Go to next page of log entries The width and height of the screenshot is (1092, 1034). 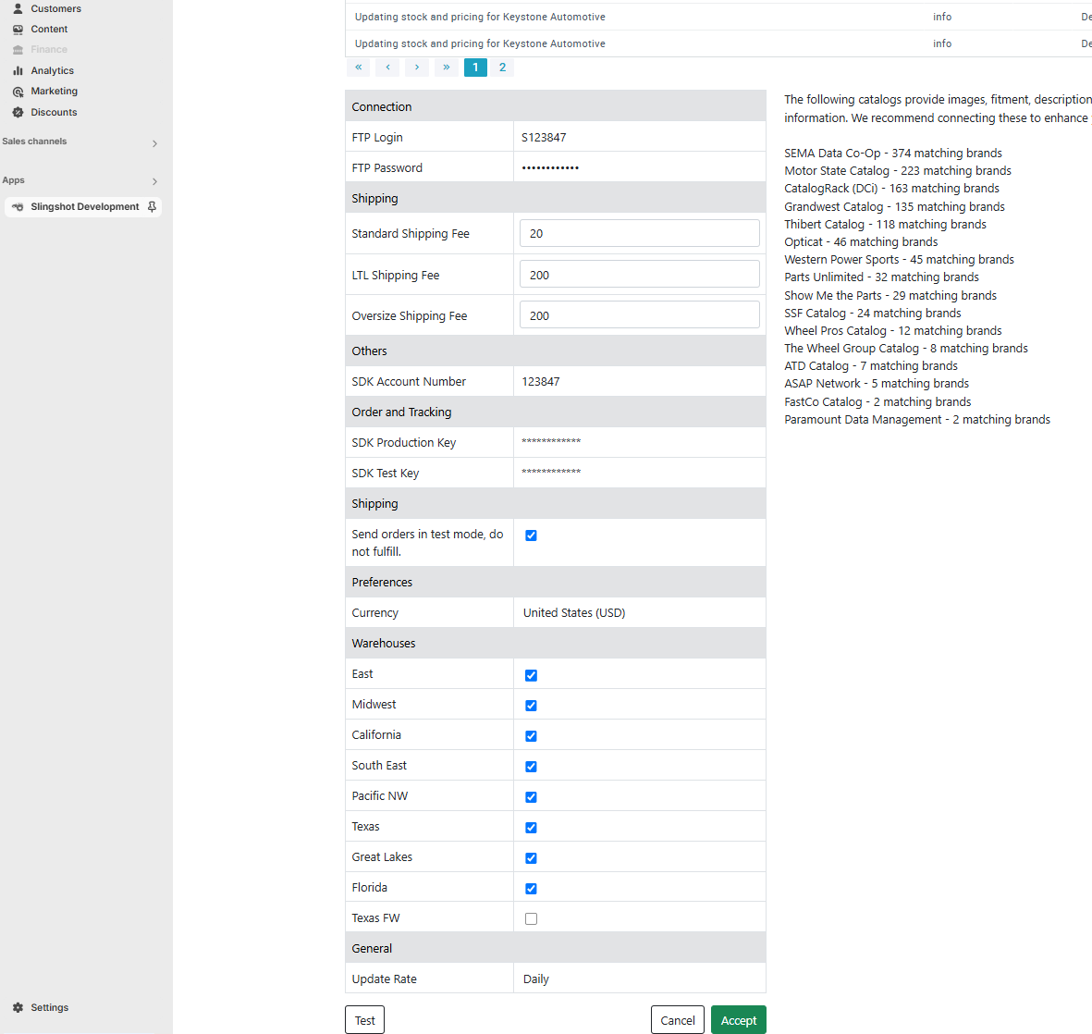pos(417,68)
